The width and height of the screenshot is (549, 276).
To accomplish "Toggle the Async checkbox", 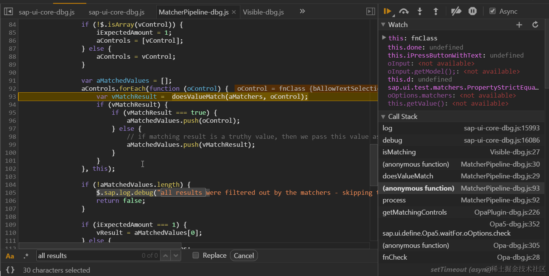I will click(x=493, y=11).
